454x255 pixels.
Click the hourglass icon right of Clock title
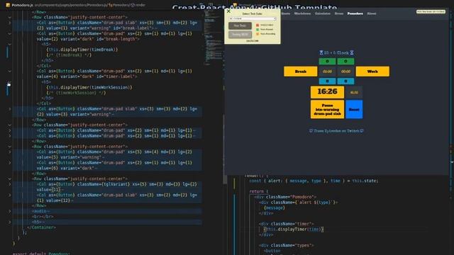(352, 52)
